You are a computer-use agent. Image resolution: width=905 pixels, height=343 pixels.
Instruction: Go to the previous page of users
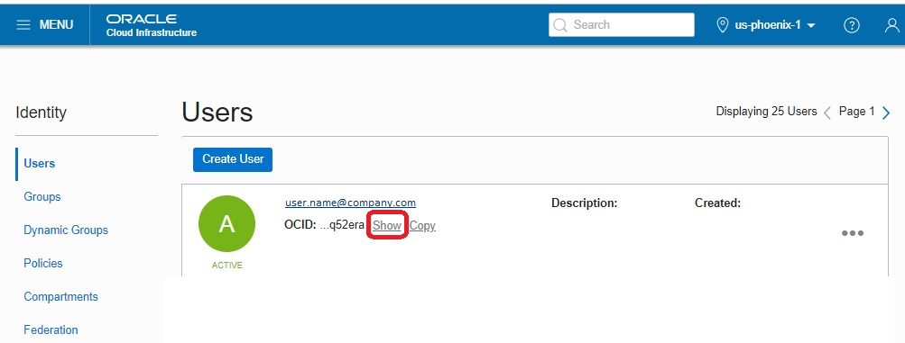coord(827,113)
